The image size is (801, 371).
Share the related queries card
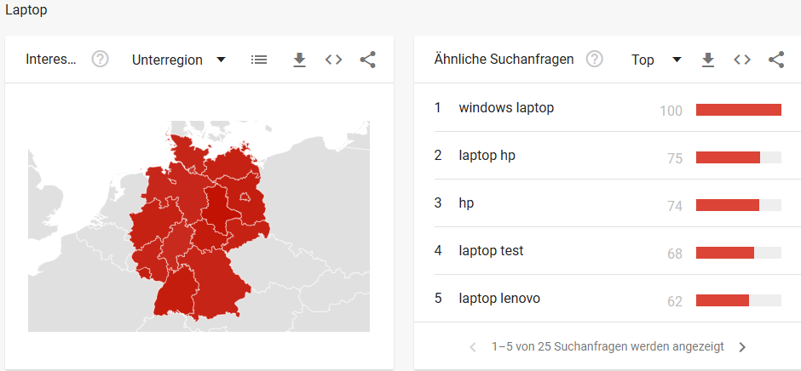coord(776,60)
